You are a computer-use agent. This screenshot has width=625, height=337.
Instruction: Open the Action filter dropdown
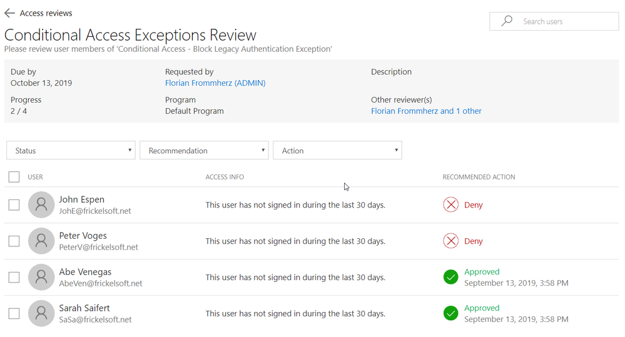click(337, 151)
